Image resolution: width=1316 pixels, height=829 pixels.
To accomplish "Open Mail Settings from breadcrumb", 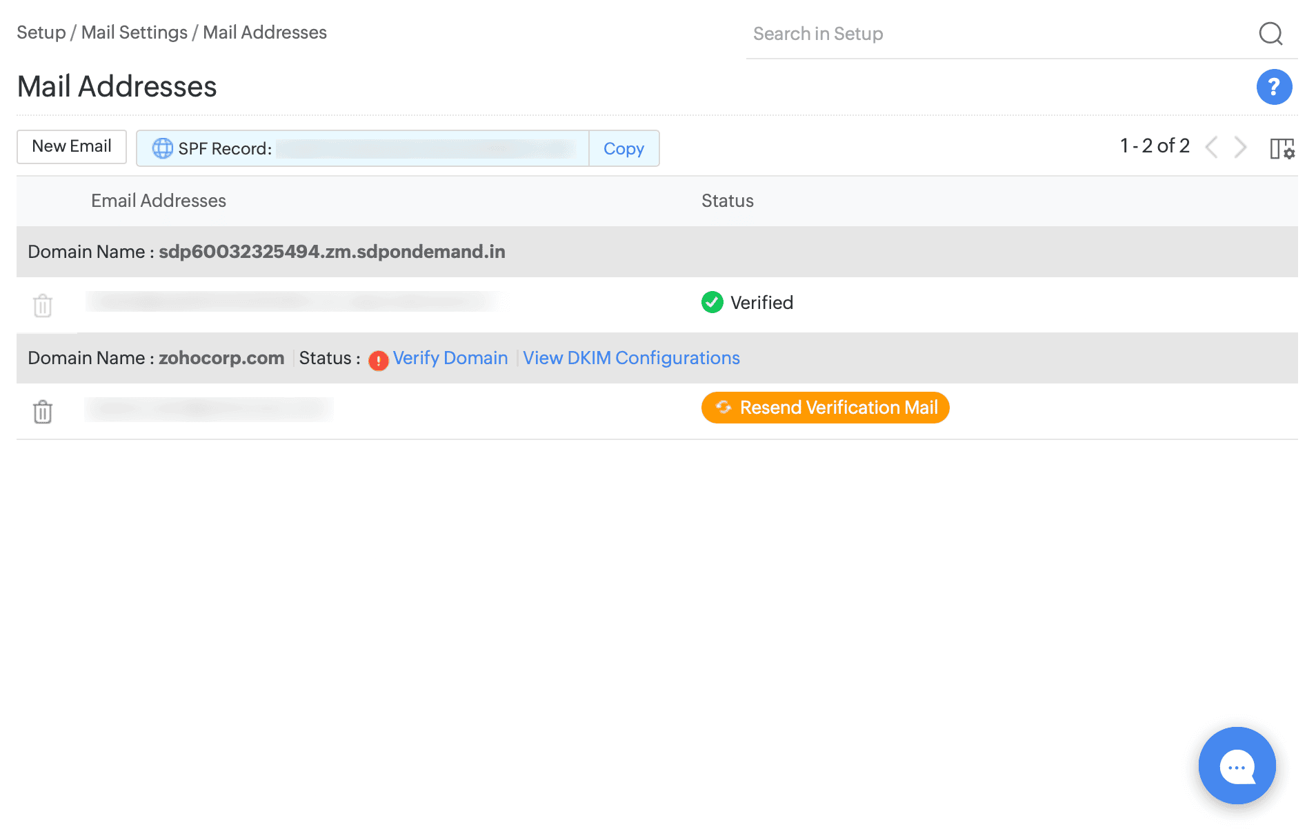I will [x=134, y=32].
